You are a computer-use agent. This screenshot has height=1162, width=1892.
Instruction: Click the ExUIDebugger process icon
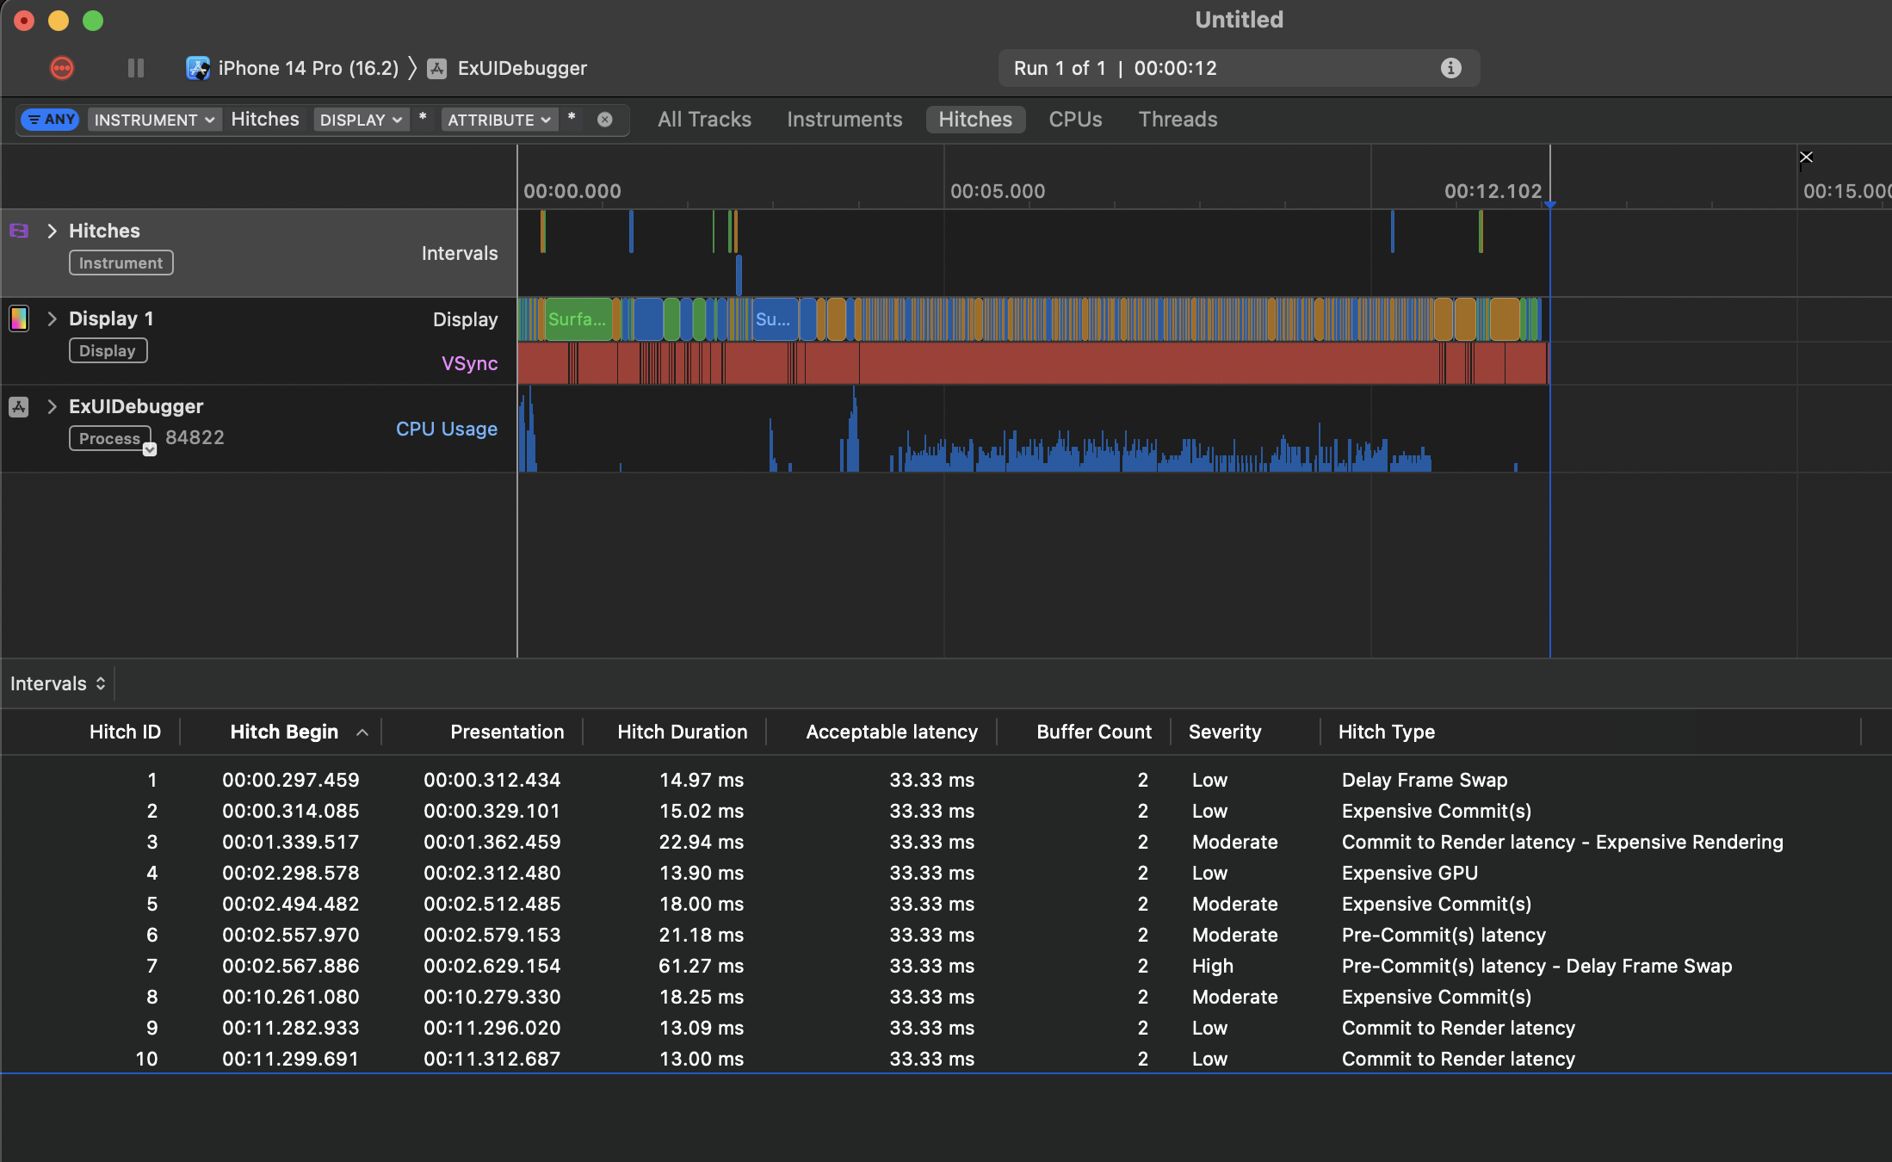[19, 406]
